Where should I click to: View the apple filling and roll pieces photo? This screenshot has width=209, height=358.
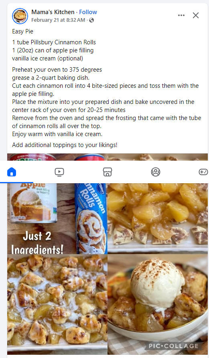coord(157,218)
